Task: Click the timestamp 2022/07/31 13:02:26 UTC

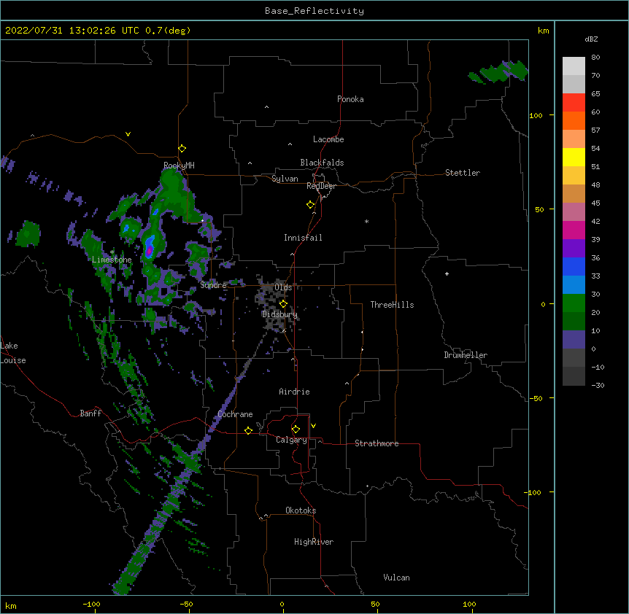Action: [72, 31]
